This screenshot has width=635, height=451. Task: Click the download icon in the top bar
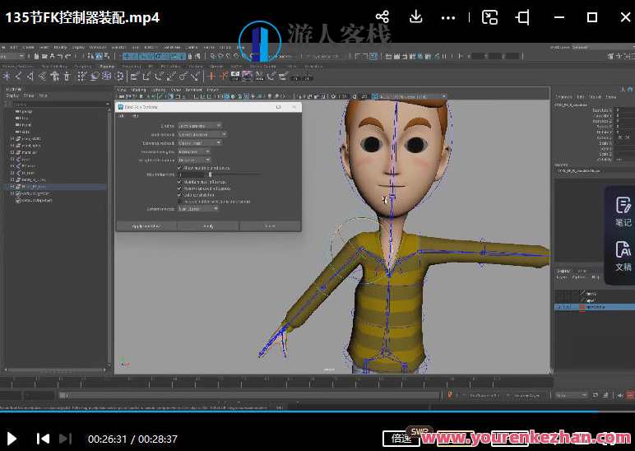416,17
